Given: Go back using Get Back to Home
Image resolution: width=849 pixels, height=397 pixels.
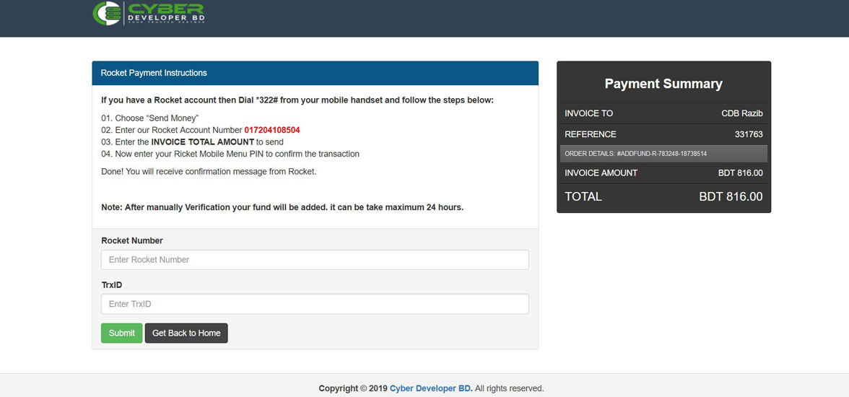Looking at the screenshot, I should point(186,333).
